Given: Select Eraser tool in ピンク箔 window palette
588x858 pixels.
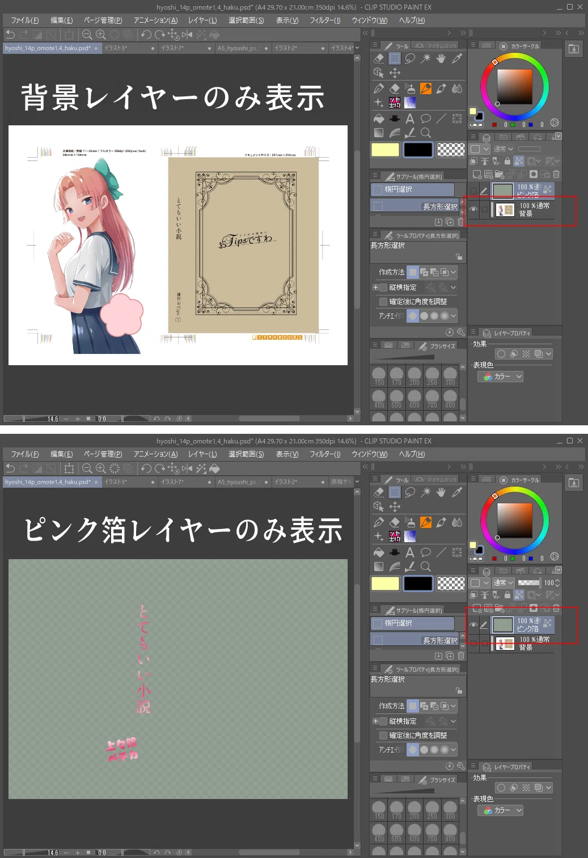Looking at the screenshot, I should [x=395, y=522].
